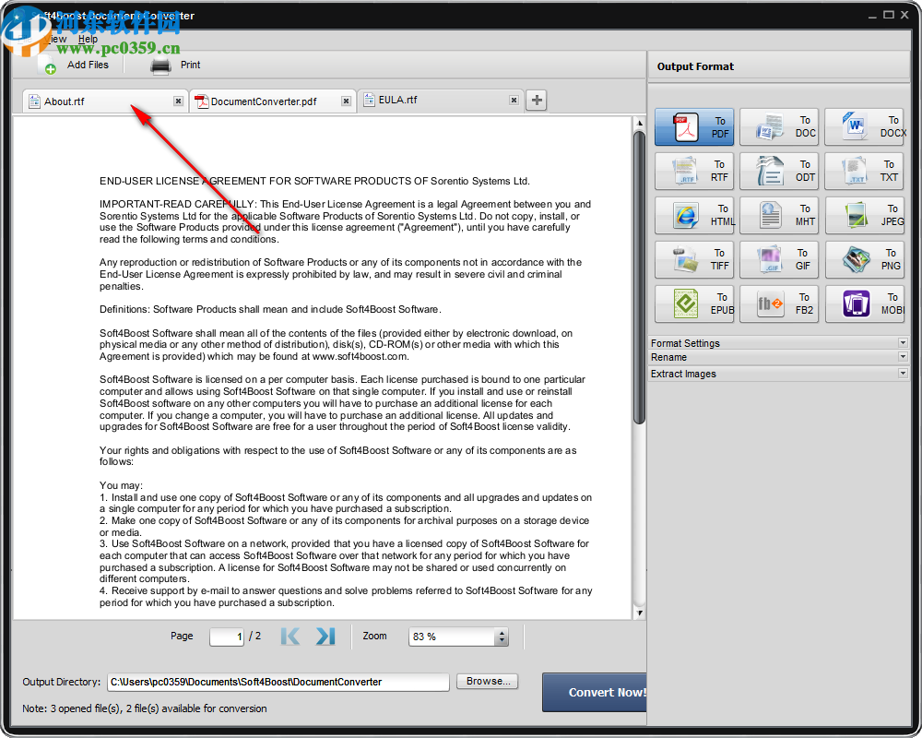Viewport: 922px width, 738px height.
Task: Open the Rename section
Action: tap(779, 357)
